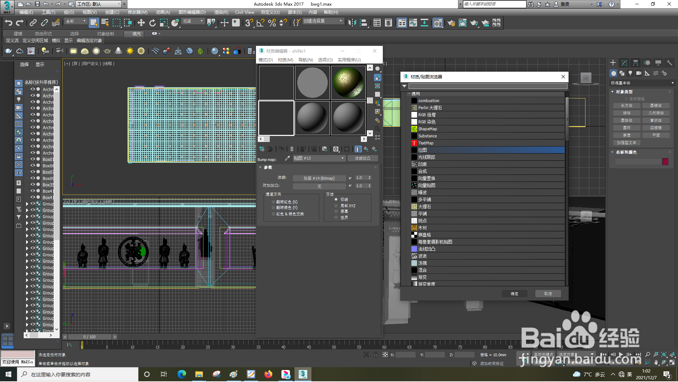Click Go to Parent icon
This screenshot has height=382, width=678.
(x=366, y=149)
